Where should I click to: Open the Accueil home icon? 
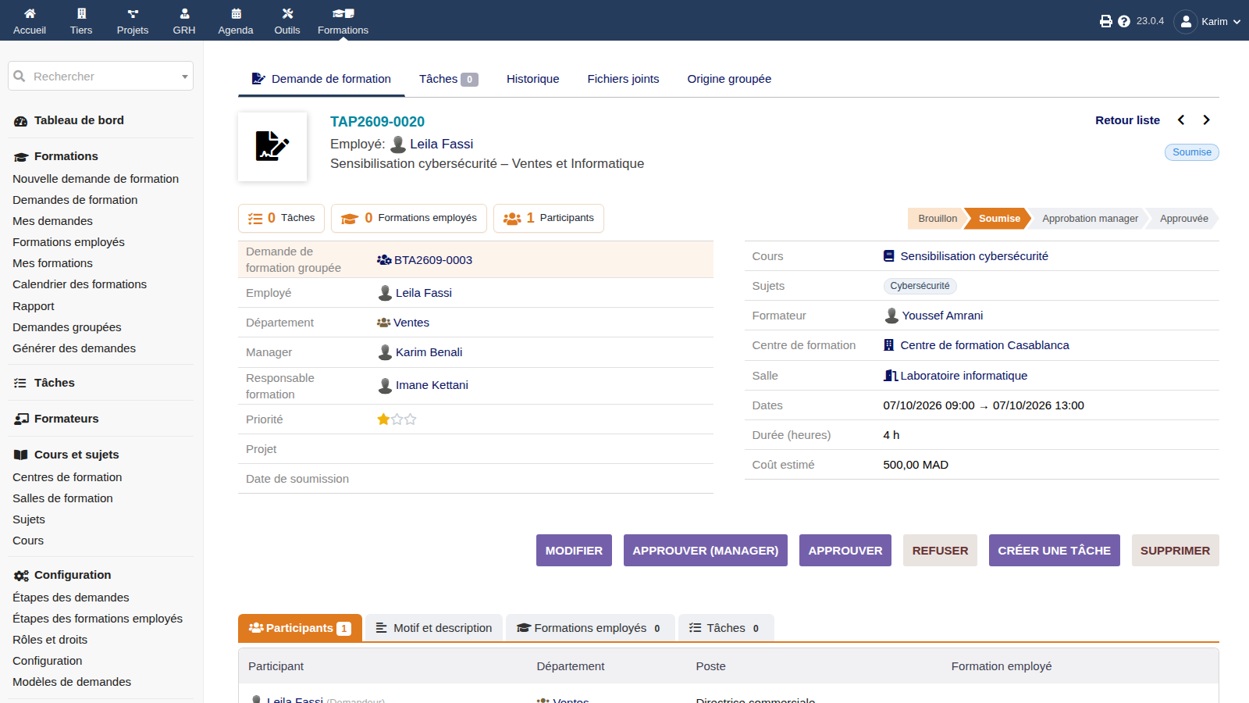(x=30, y=13)
